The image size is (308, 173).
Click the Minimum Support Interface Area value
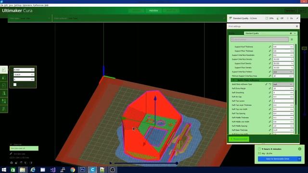pyautogui.click(x=283, y=76)
